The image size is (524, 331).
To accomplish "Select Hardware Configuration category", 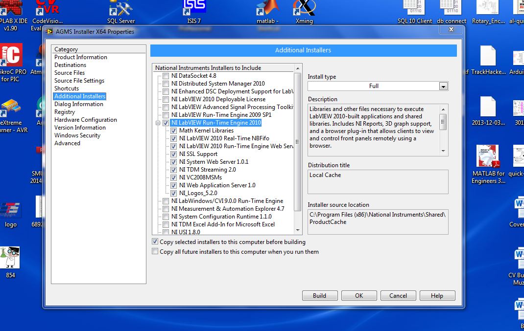I will tap(86, 119).
